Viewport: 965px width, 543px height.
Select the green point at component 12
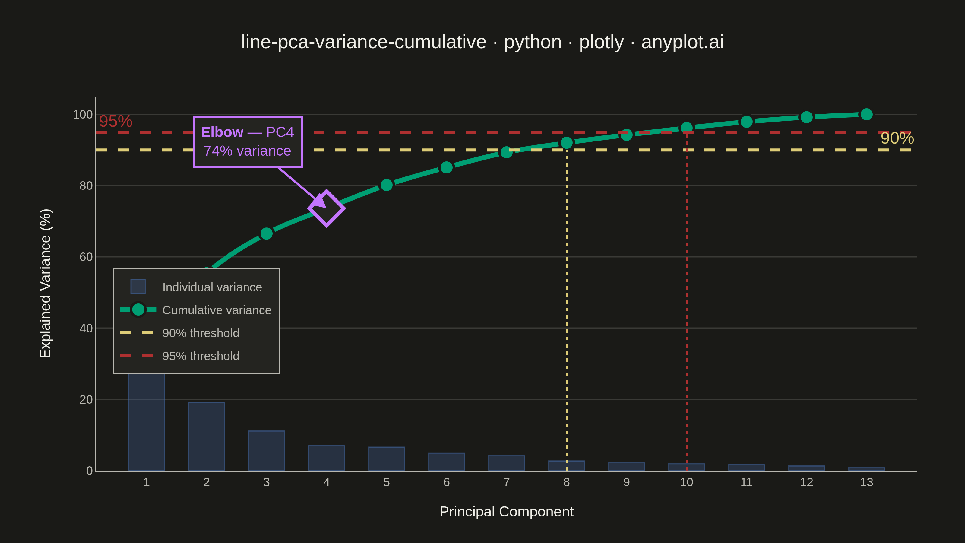806,117
